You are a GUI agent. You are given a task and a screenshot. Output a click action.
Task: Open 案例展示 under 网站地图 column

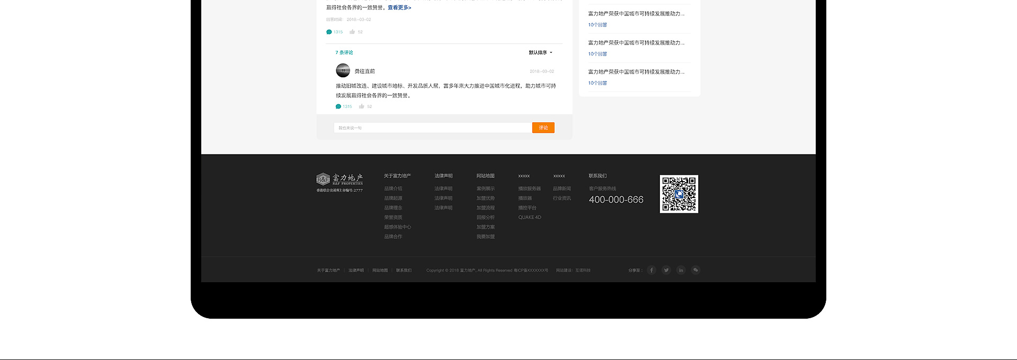[485, 188]
